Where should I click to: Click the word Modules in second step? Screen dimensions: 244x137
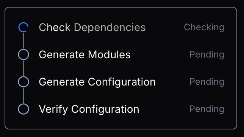click(x=109, y=55)
